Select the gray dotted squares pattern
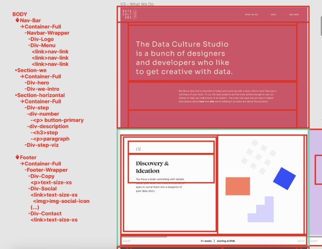This screenshot has height=249, width=322. click(259, 157)
